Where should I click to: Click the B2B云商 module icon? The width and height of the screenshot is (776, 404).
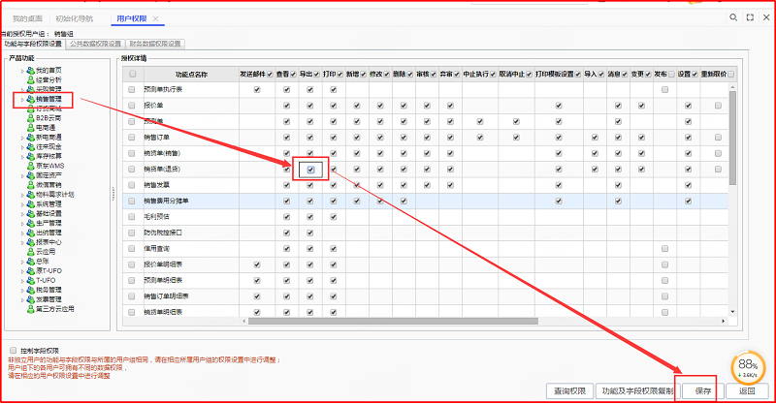click(32, 118)
